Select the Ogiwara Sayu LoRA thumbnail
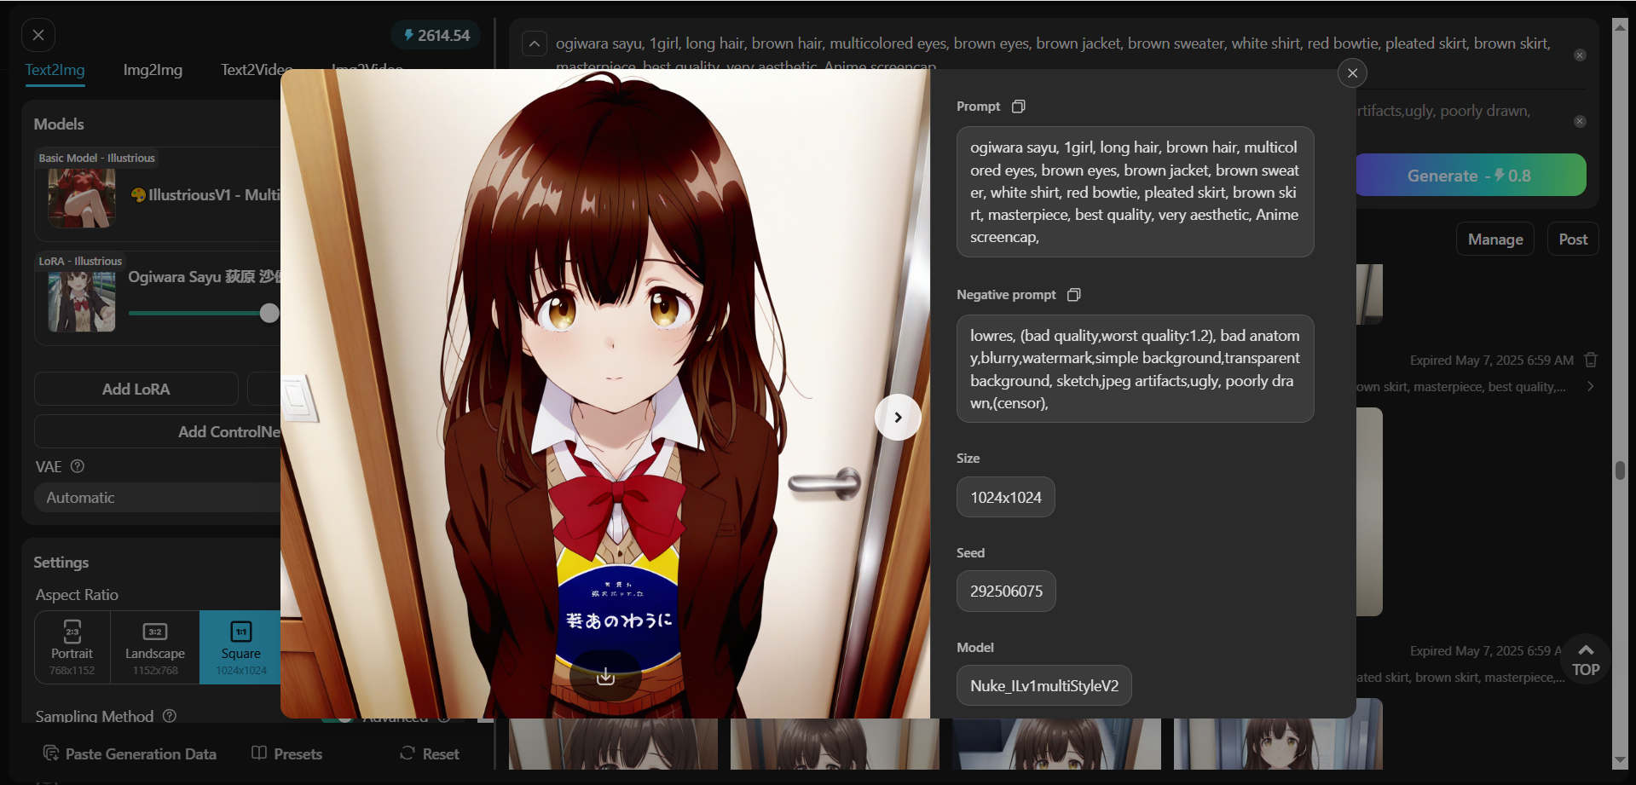This screenshot has height=785, width=1636. coord(82,302)
